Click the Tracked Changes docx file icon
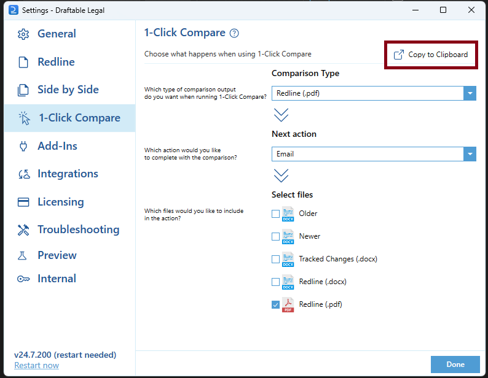 (x=288, y=259)
